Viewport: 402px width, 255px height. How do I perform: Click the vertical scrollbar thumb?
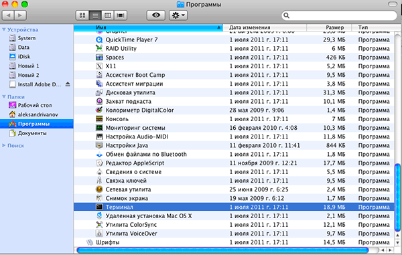pos(397,197)
